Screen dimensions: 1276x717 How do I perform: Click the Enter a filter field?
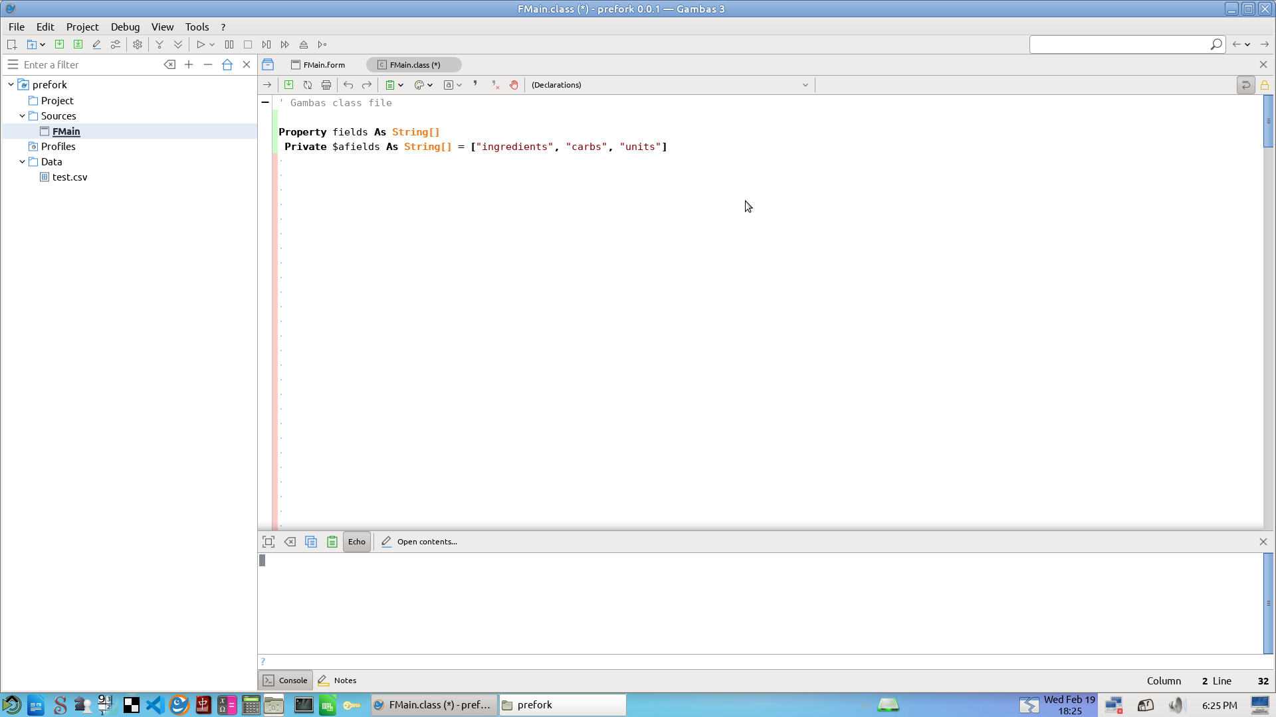pyautogui.click(x=90, y=64)
